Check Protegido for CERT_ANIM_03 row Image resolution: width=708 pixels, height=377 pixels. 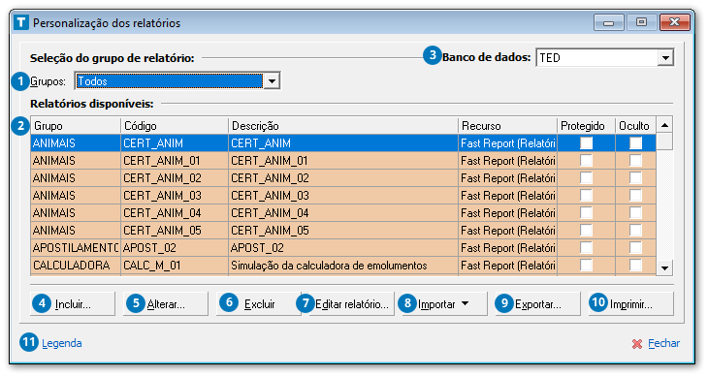(x=586, y=196)
